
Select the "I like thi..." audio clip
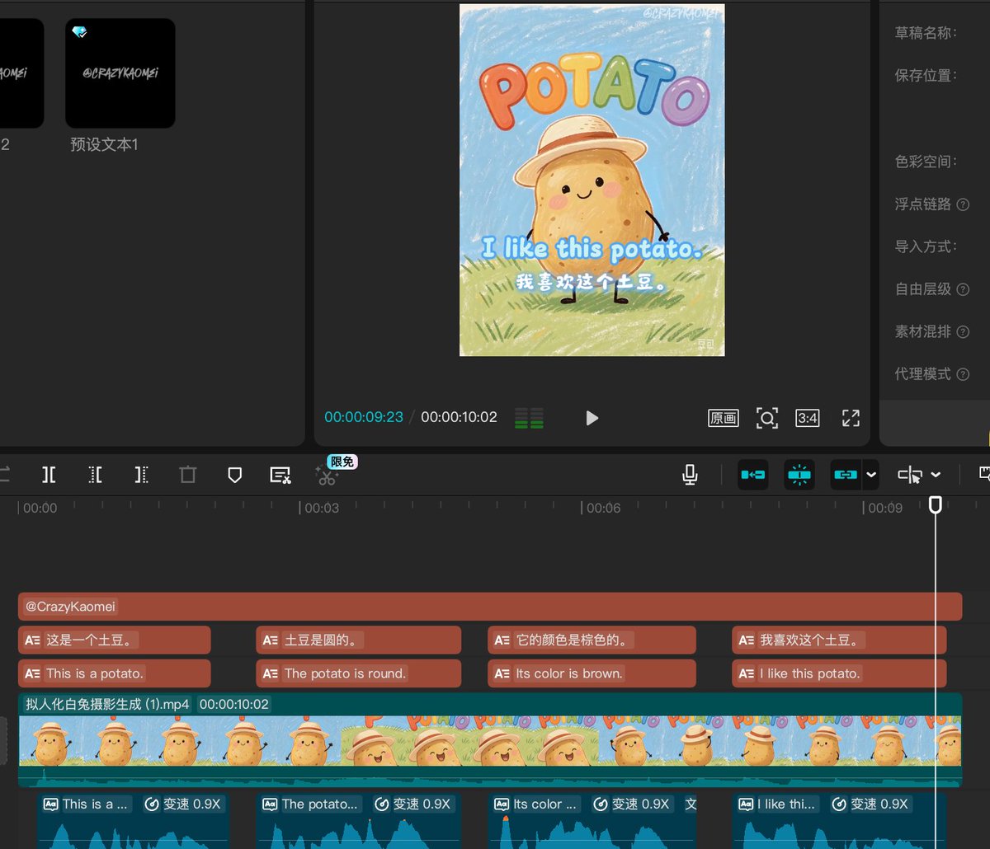click(839, 821)
